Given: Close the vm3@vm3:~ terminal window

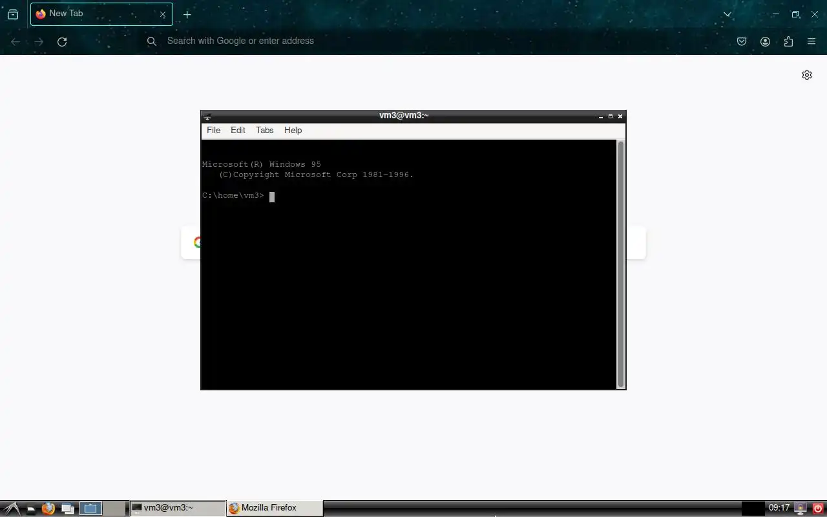Looking at the screenshot, I should [620, 116].
